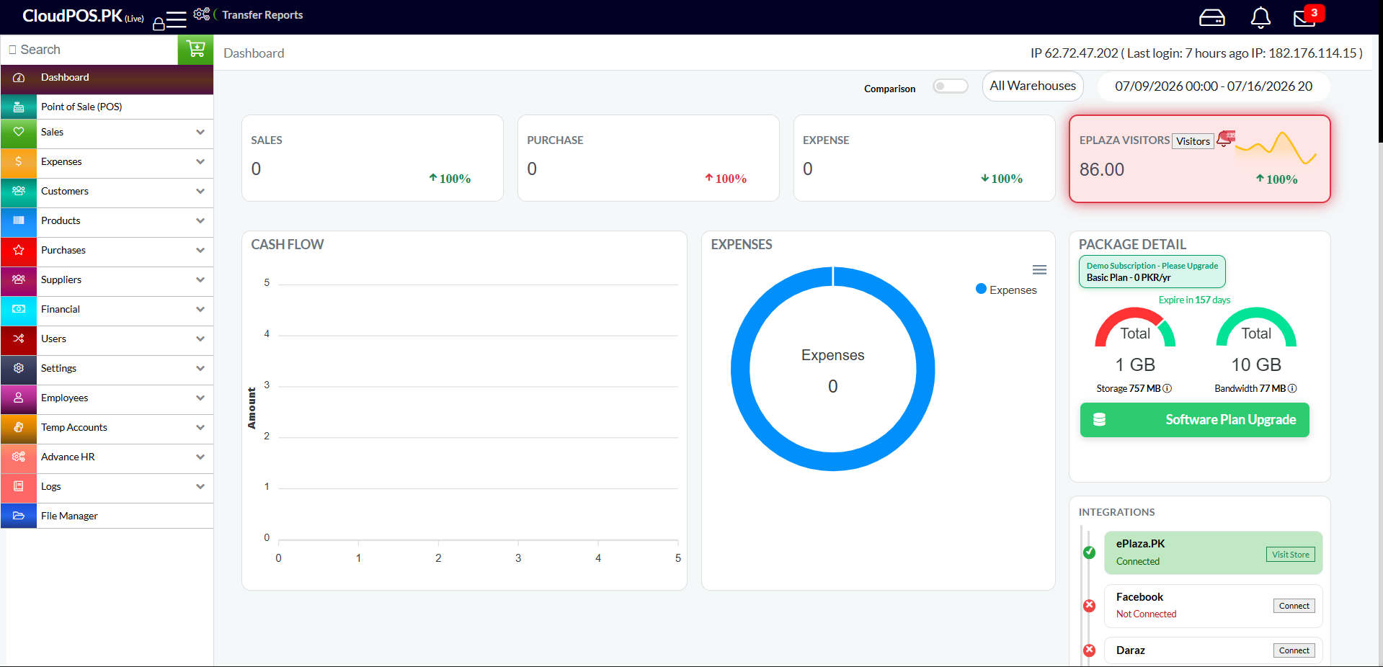Click the cash drawer icon in the header
Viewport: 1383px width, 667px height.
pos(1212,17)
